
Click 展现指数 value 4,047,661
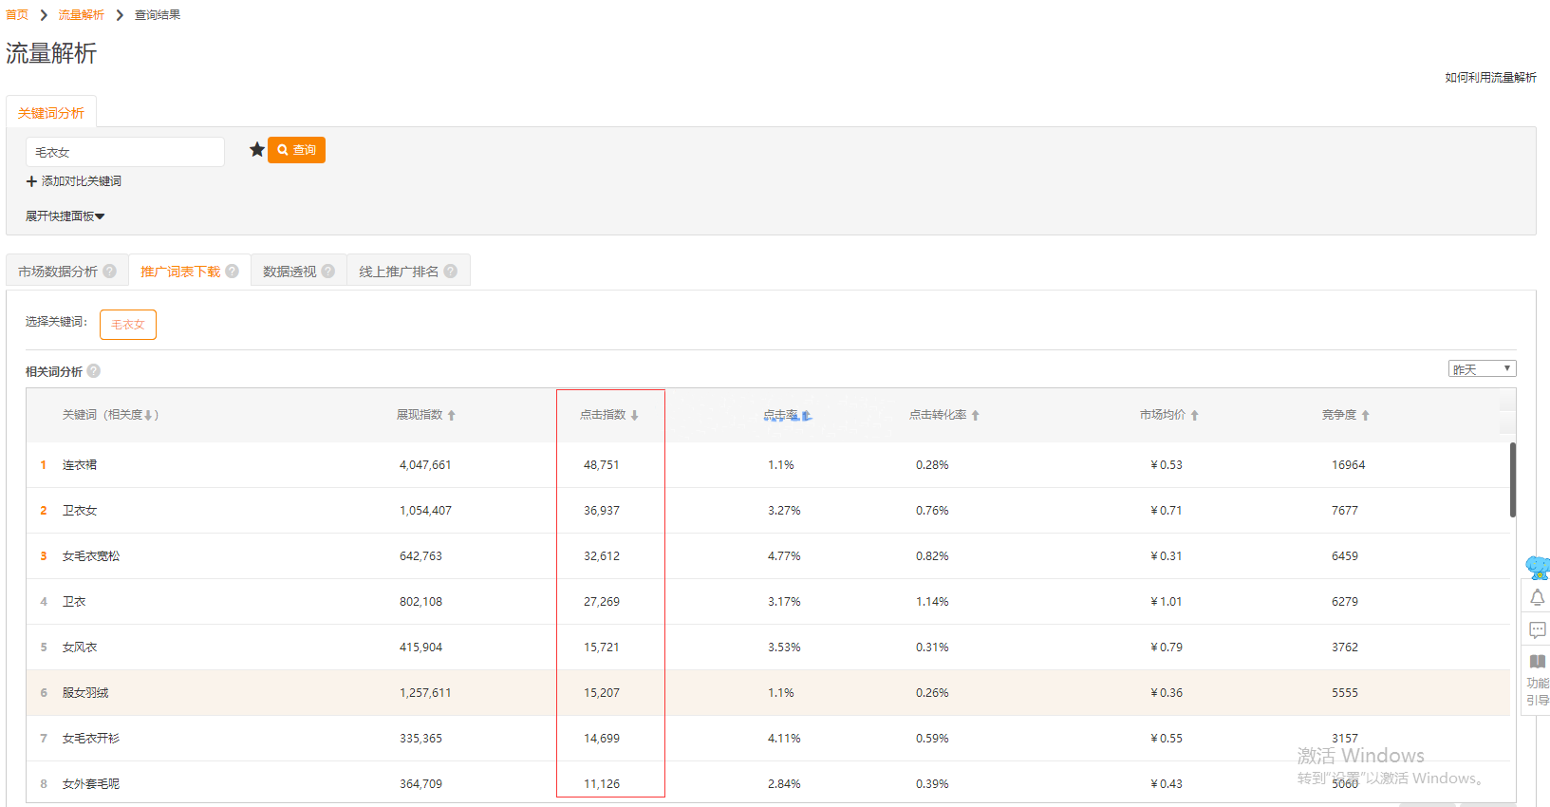425,465
